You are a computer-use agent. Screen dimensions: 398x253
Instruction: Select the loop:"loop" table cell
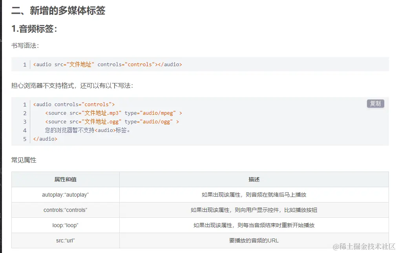(66, 225)
